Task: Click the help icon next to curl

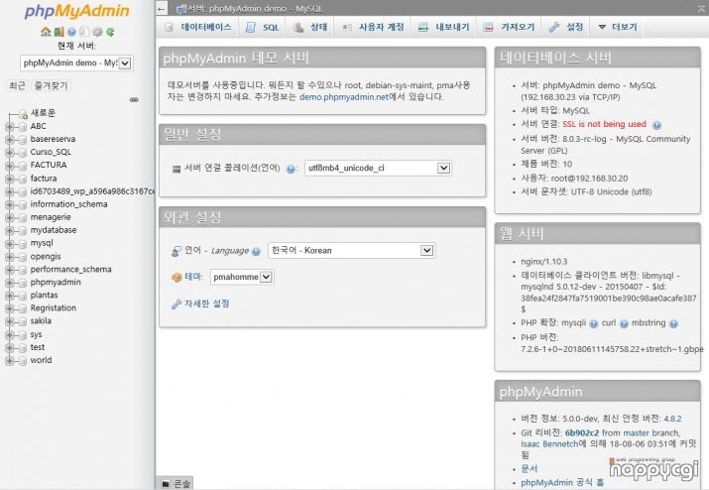Action: point(624,324)
